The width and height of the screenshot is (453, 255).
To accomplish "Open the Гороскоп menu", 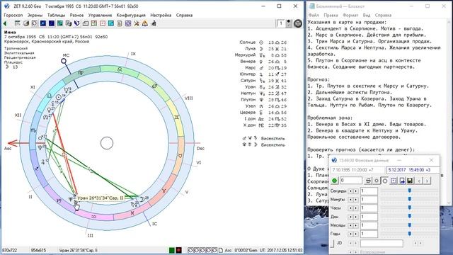I will 13,15.
